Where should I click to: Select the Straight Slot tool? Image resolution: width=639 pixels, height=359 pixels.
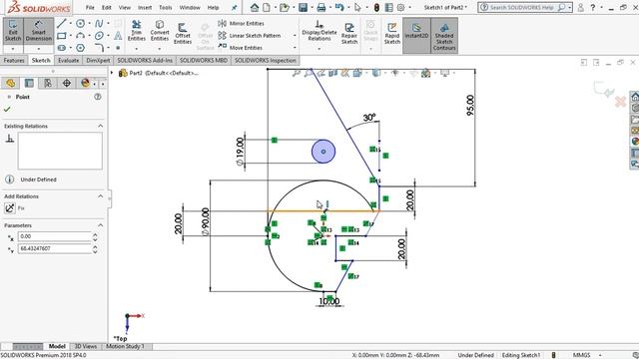(x=62, y=48)
